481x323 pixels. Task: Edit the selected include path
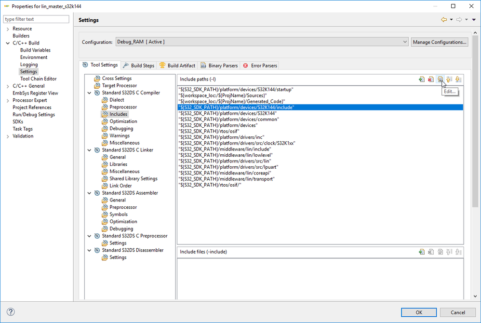tap(440, 80)
